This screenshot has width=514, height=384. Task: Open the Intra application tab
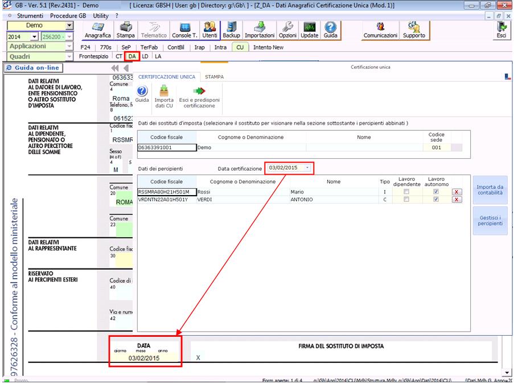pyautogui.click(x=220, y=47)
